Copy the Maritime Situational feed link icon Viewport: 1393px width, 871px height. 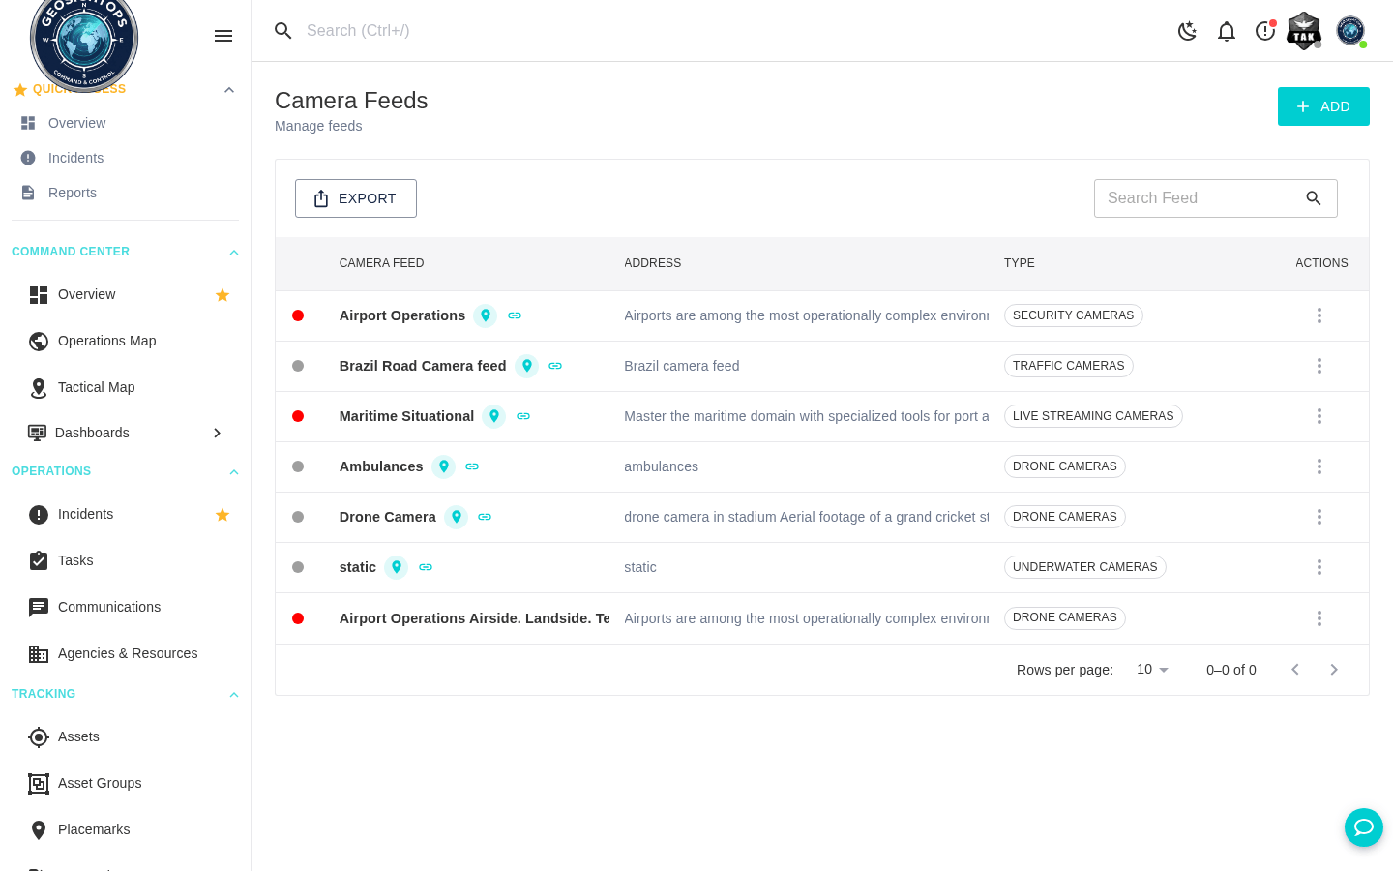(523, 416)
